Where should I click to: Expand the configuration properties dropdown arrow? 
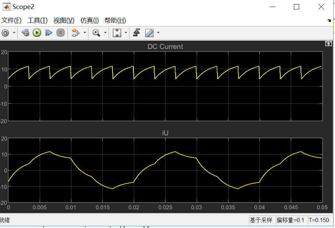[14, 33]
